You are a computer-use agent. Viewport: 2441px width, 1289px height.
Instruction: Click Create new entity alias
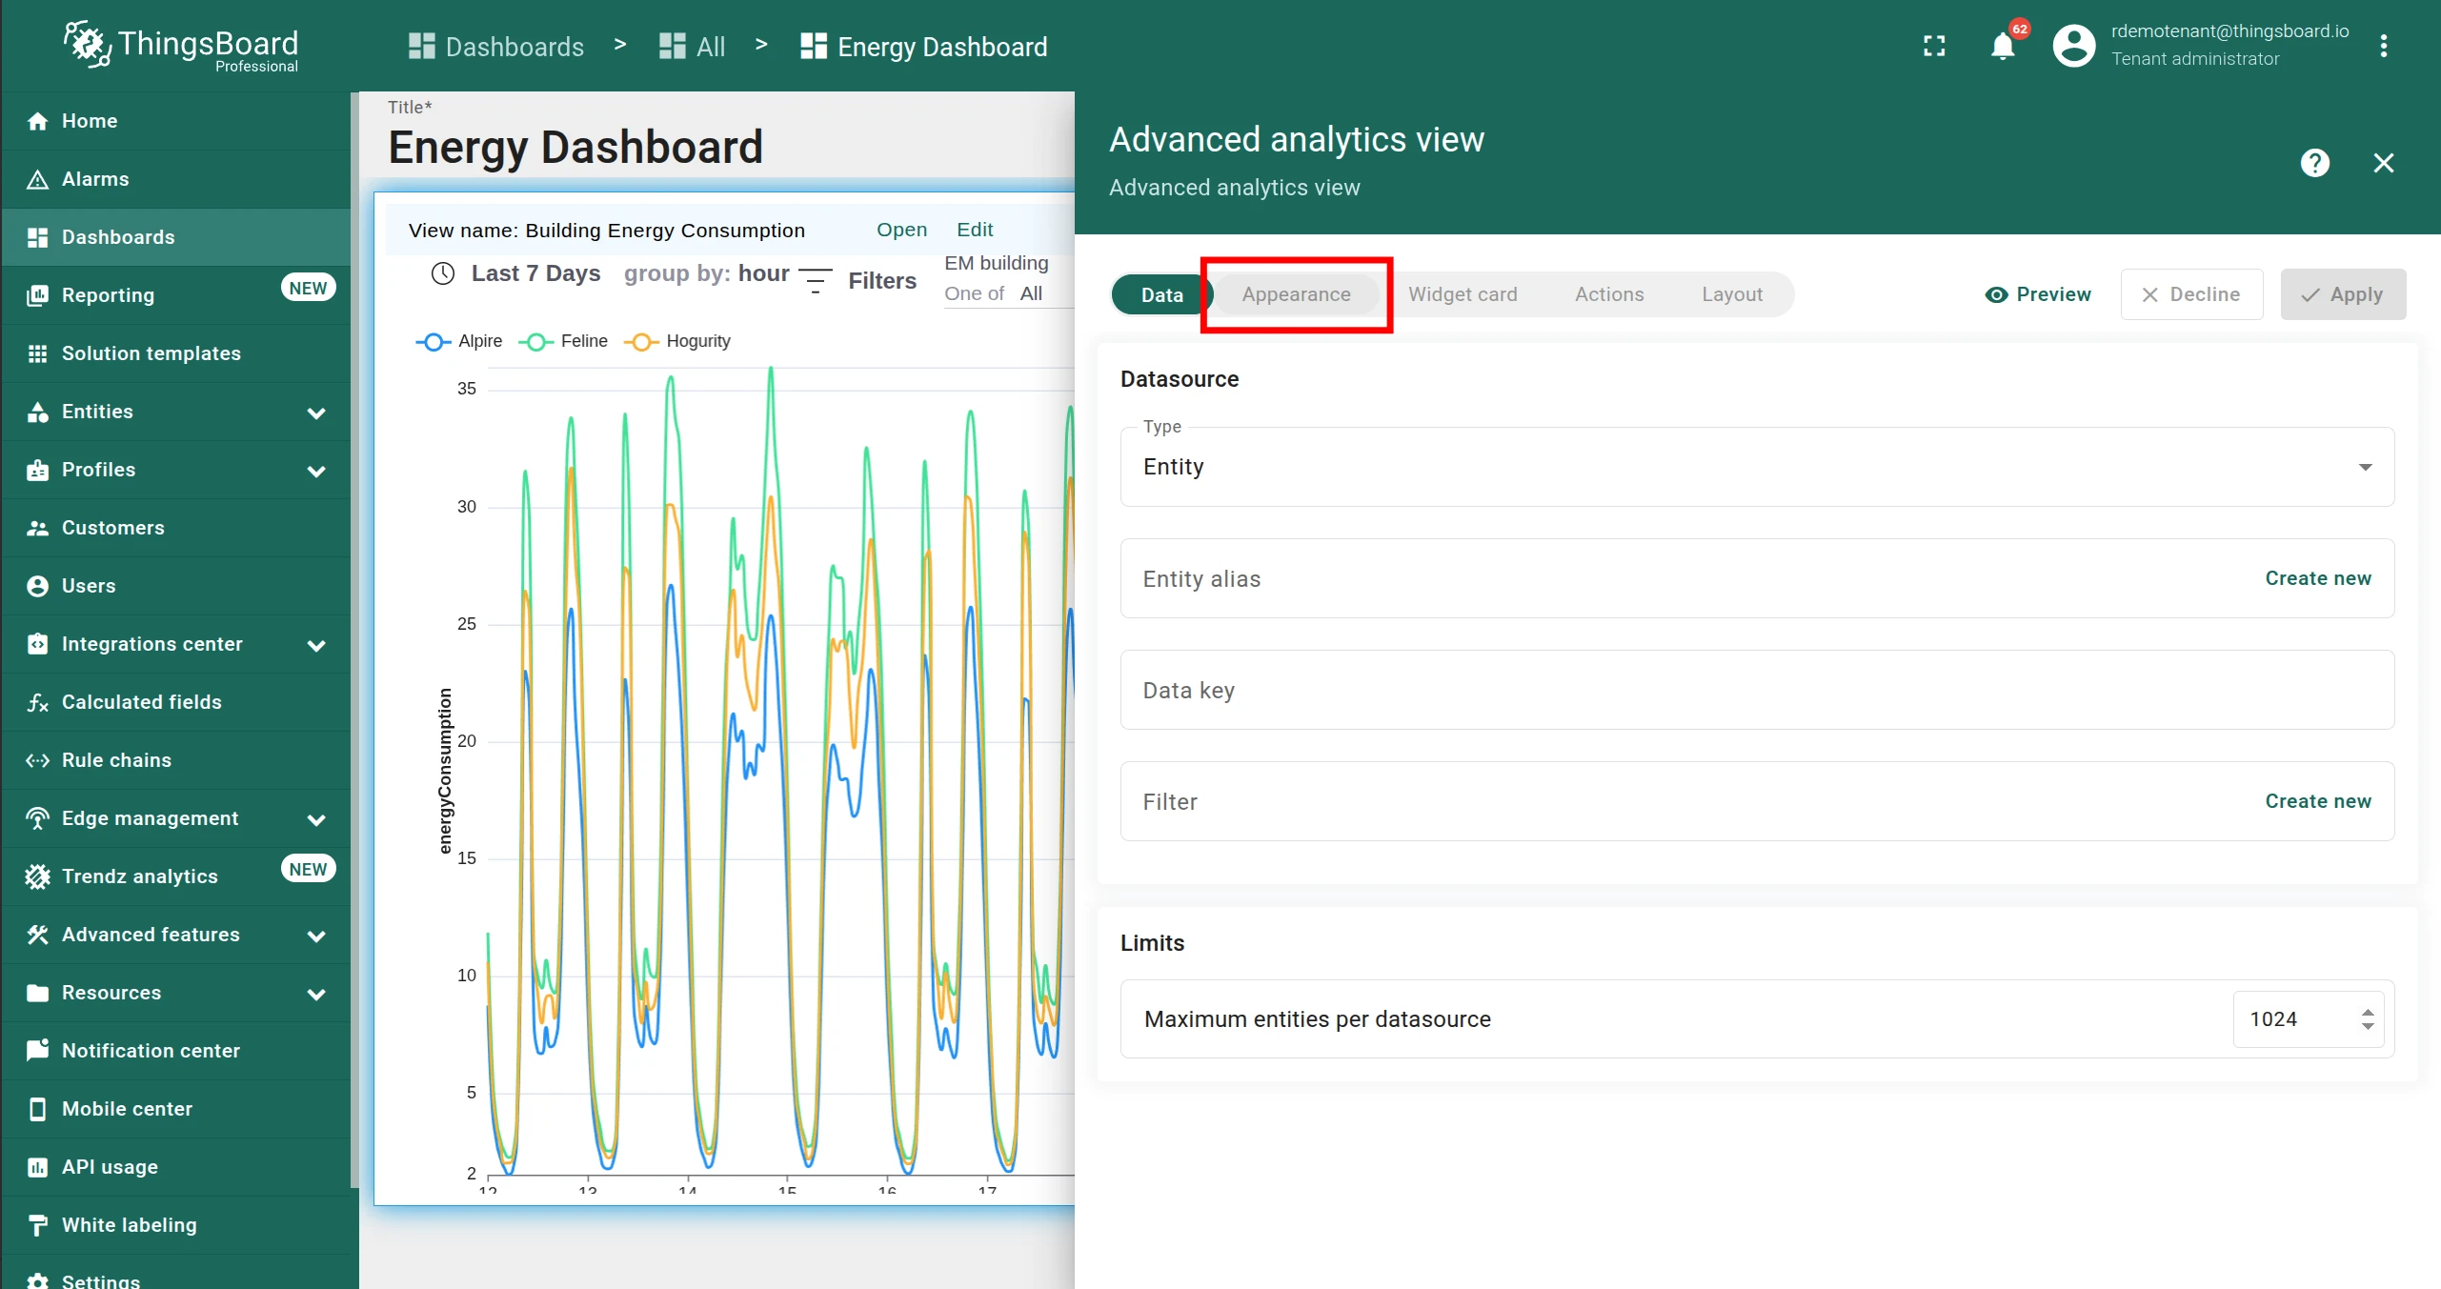coord(2317,578)
